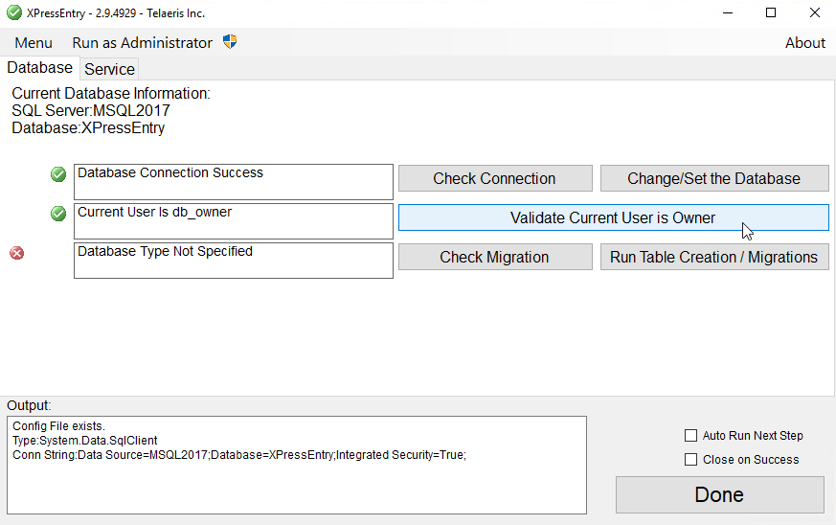The height and width of the screenshot is (525, 836).
Task: Click Change/Set the Database button
Action: point(714,178)
